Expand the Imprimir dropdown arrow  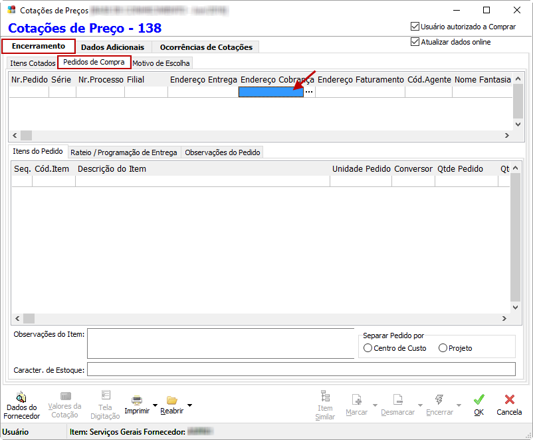click(x=155, y=405)
